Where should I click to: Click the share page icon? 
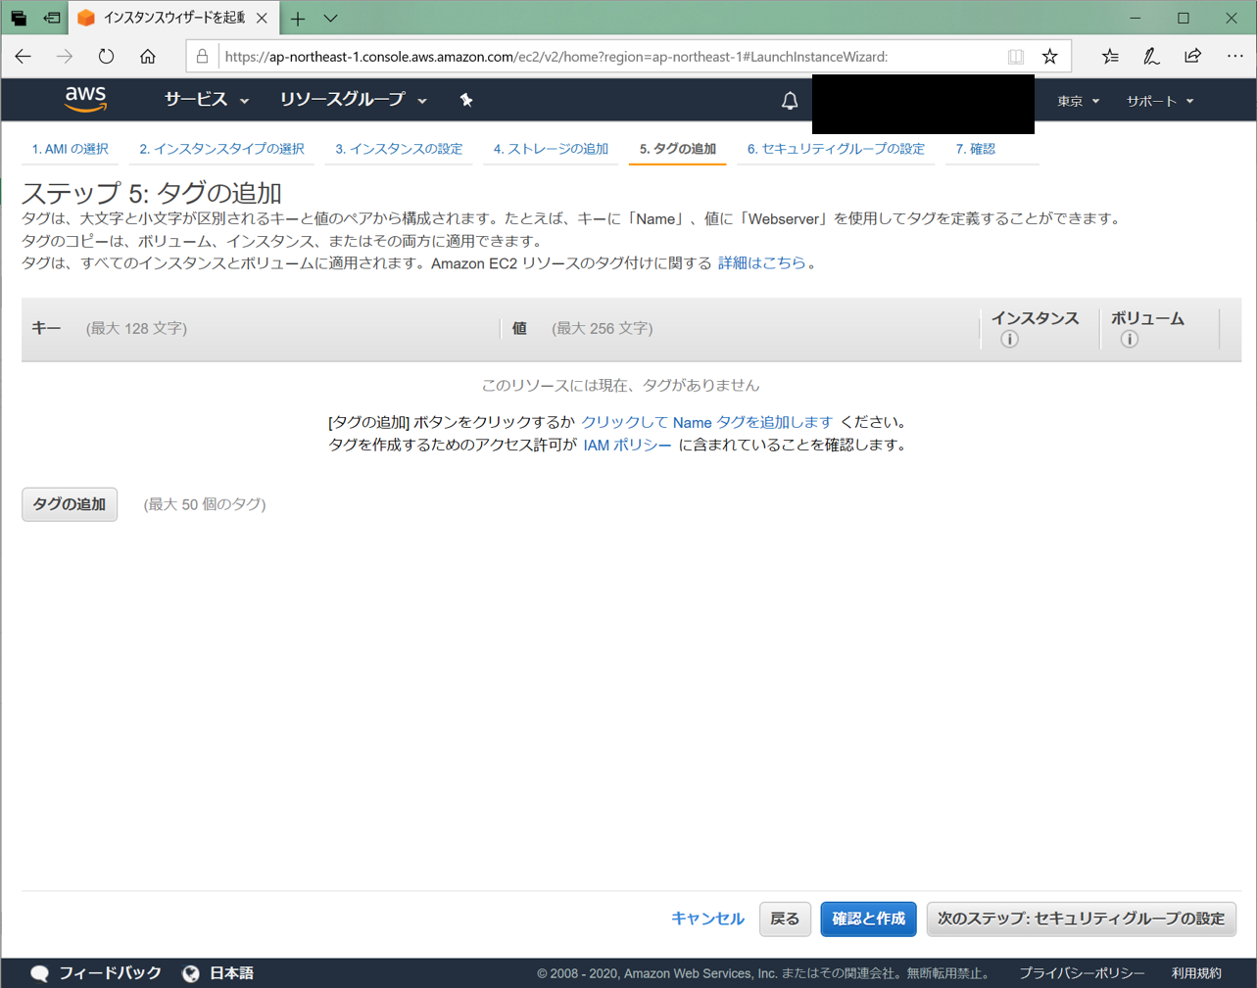(x=1192, y=57)
